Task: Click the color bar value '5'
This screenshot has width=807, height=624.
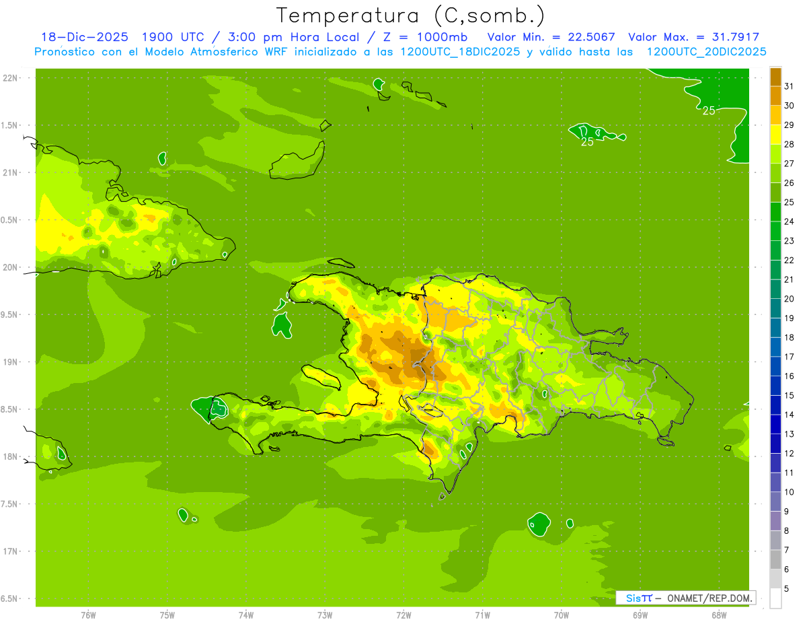Action: tap(787, 588)
